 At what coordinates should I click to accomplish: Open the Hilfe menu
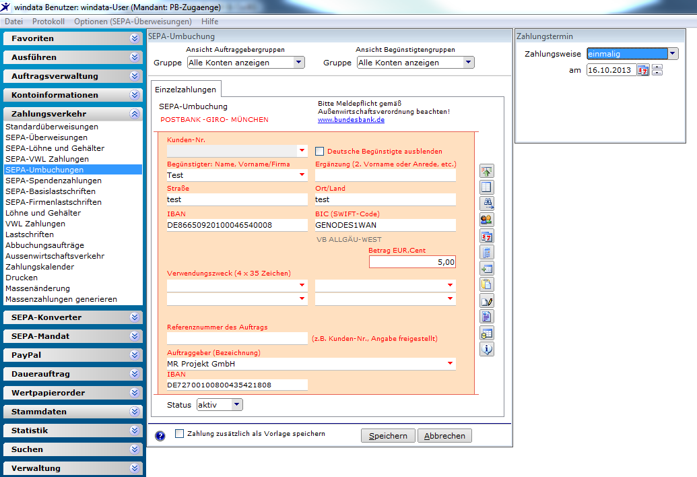[210, 22]
